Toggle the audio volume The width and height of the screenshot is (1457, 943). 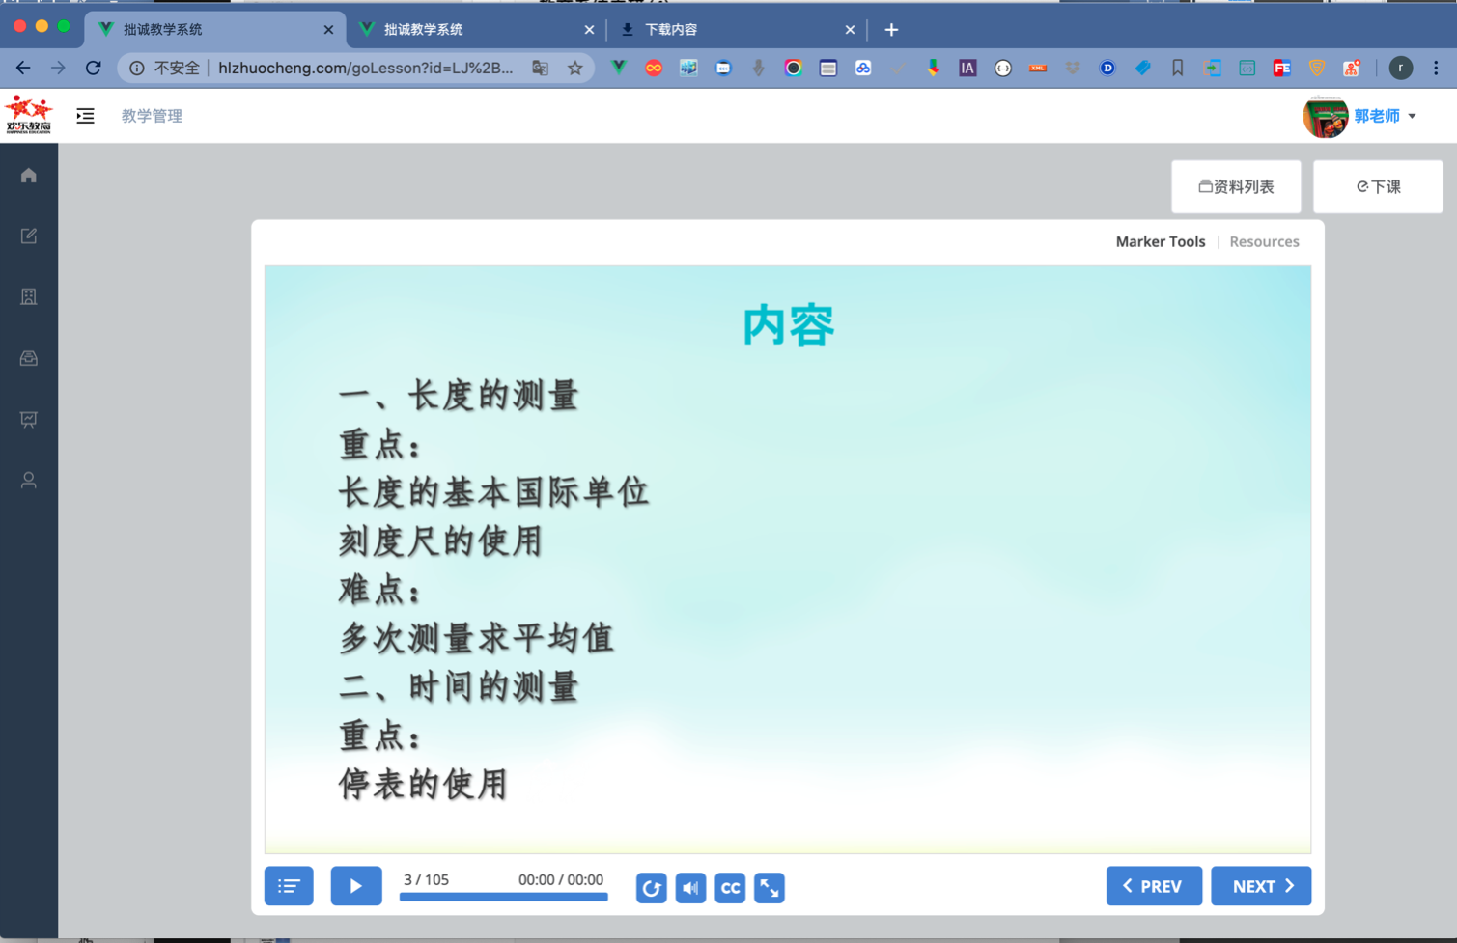pyautogui.click(x=690, y=888)
